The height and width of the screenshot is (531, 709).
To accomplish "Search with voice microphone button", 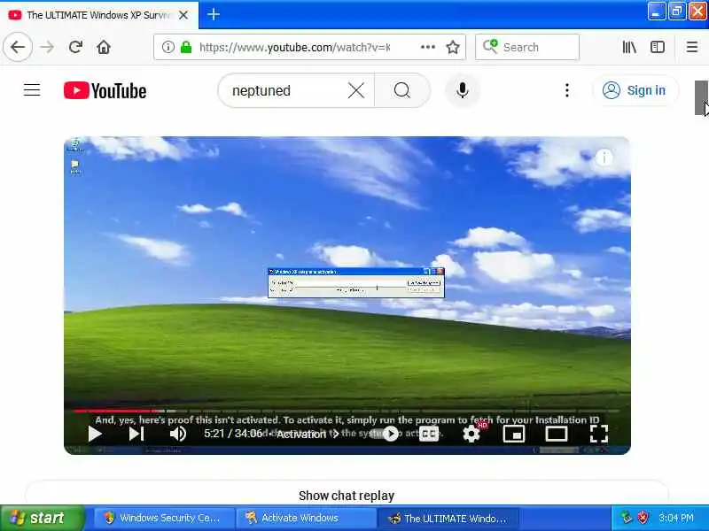I will click(462, 90).
